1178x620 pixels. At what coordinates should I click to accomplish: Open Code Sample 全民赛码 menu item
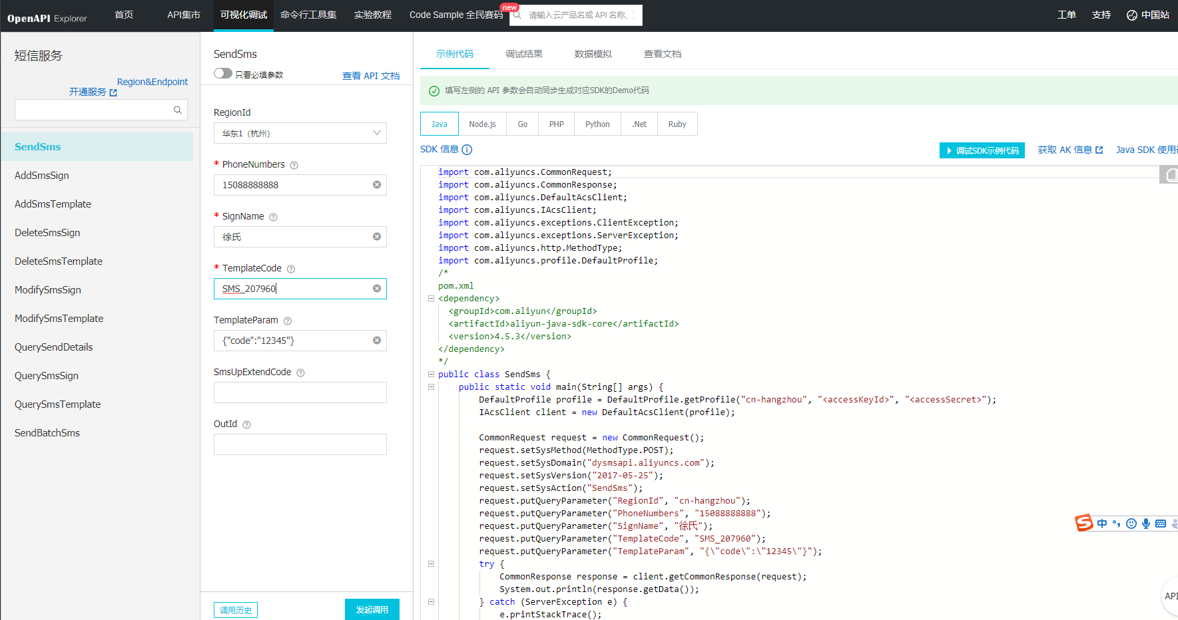[x=456, y=15]
